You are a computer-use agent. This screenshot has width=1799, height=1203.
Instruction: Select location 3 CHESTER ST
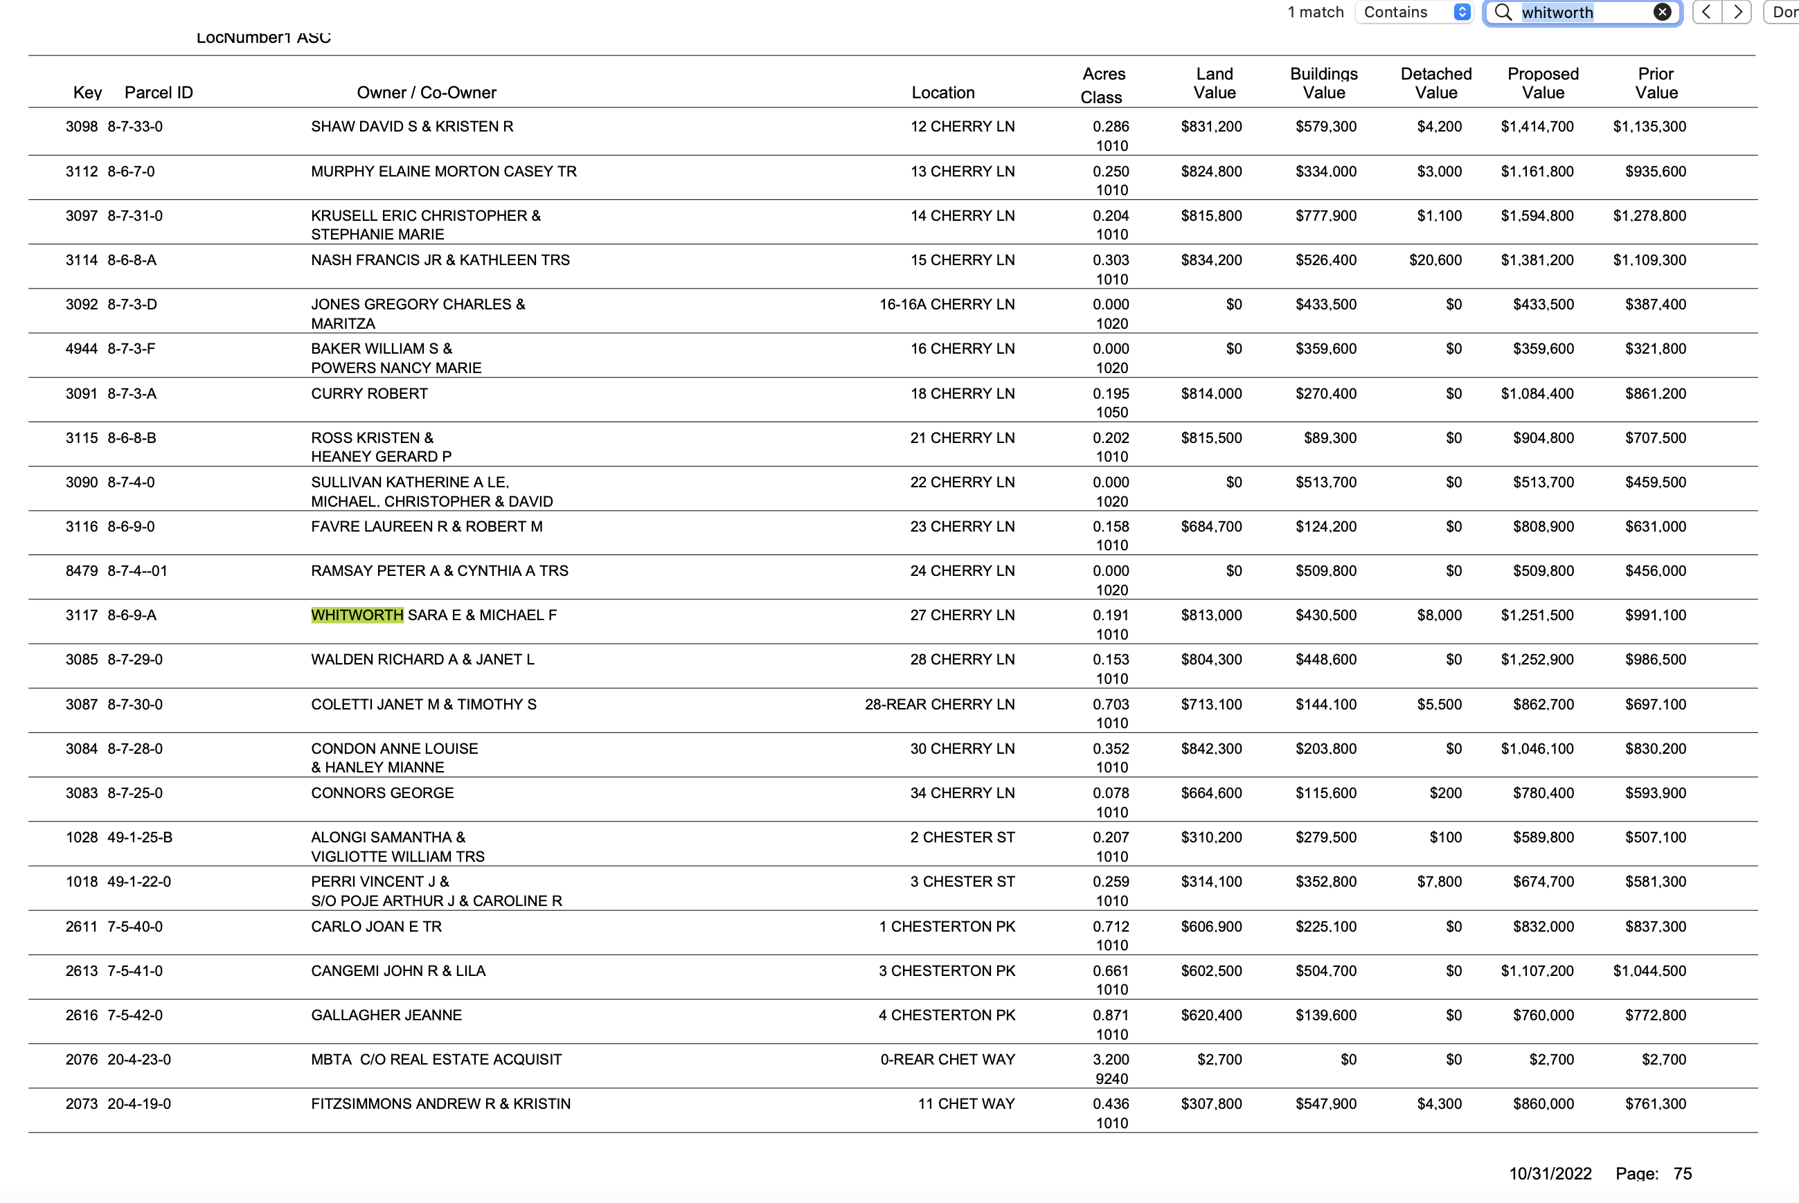tap(963, 883)
